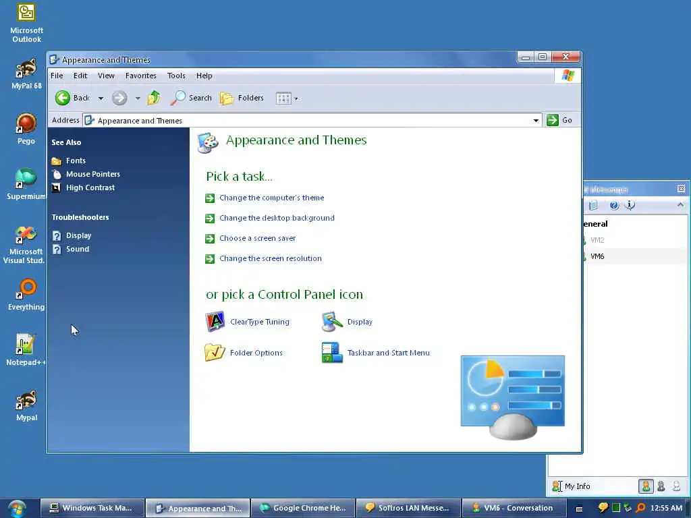691x518 pixels.
Task: Click Change the screen resolution
Action: point(270,258)
